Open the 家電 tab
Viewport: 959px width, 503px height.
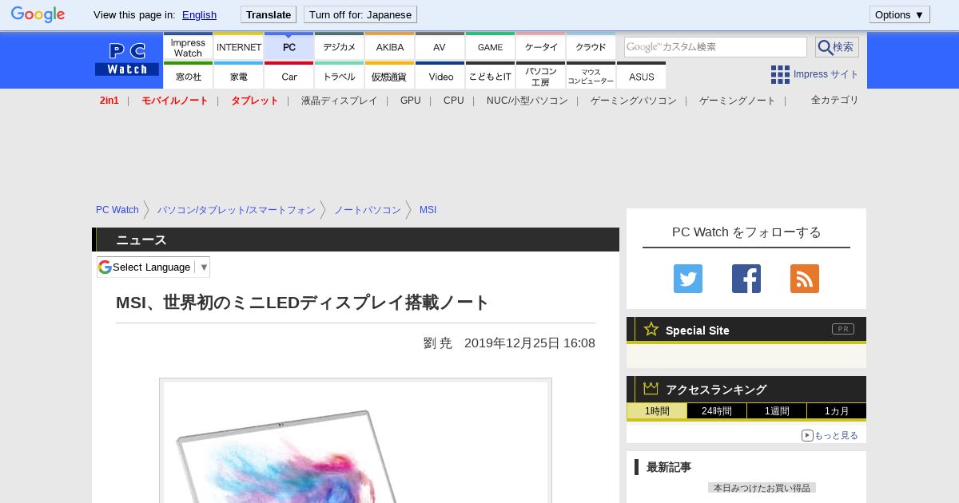(x=239, y=76)
